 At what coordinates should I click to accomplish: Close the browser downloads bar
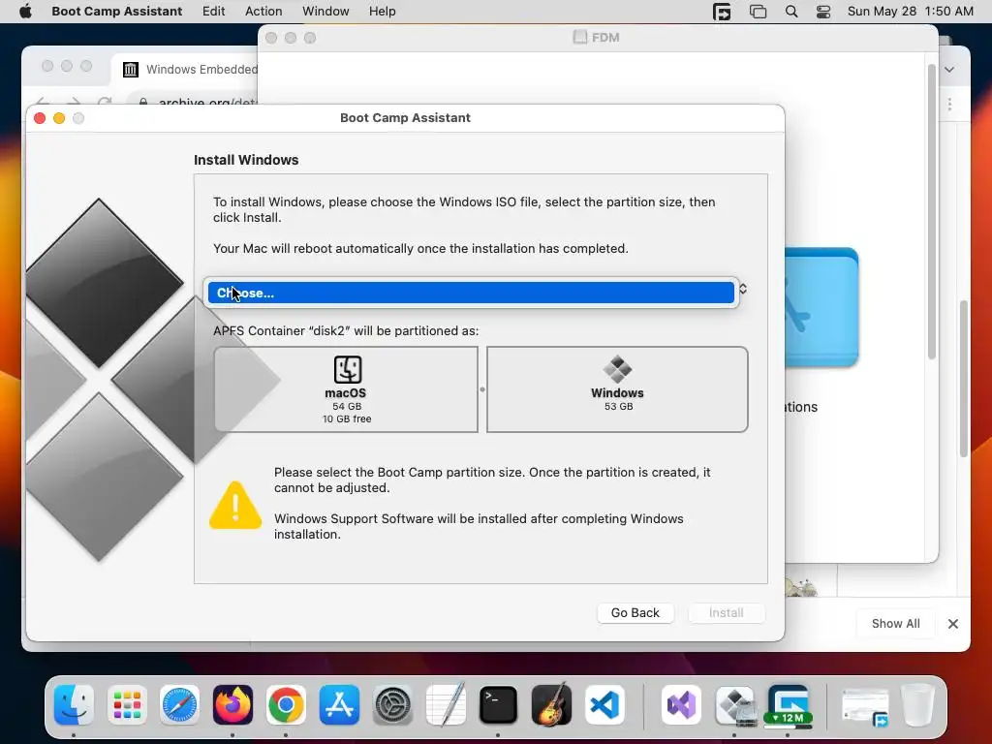click(953, 624)
